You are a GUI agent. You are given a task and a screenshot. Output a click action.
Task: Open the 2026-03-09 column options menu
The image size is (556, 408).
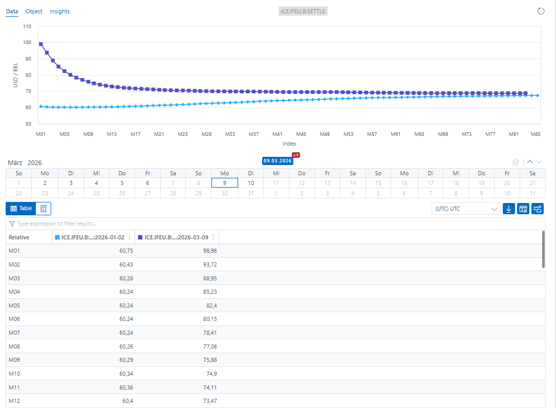(x=213, y=237)
